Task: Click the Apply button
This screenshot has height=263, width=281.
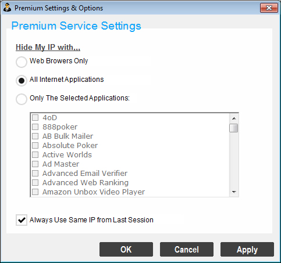Action: pos(247,249)
